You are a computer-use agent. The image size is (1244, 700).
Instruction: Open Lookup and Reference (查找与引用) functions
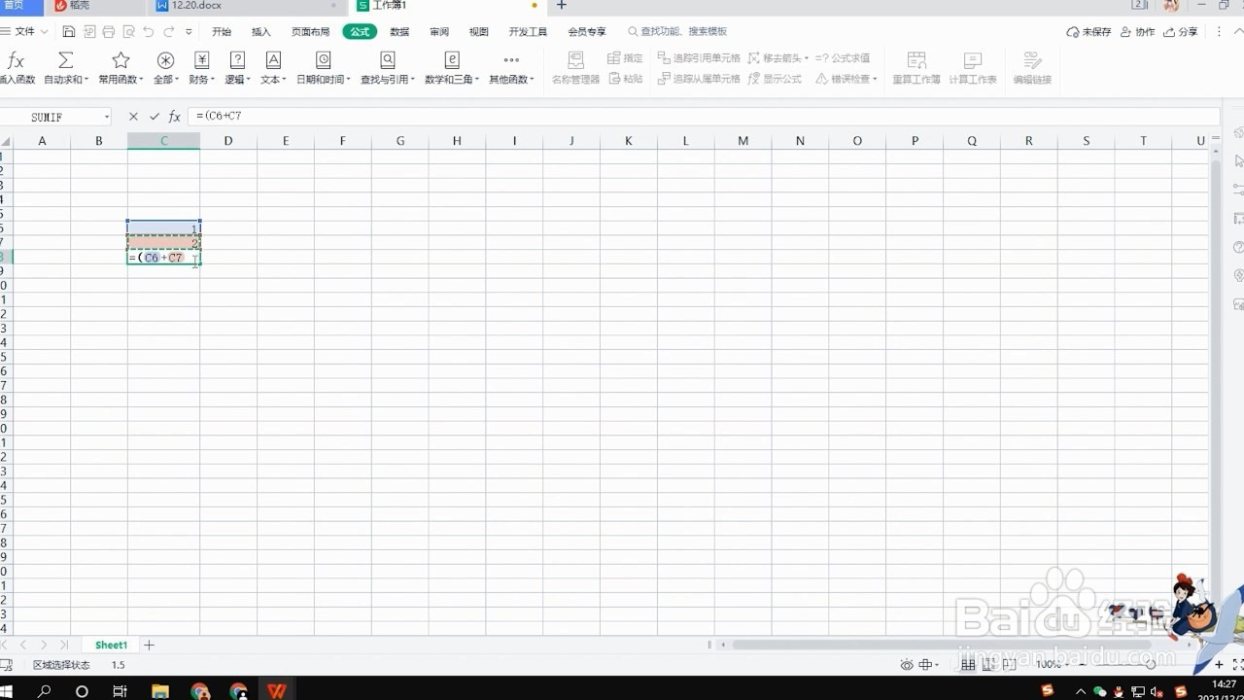click(388, 60)
